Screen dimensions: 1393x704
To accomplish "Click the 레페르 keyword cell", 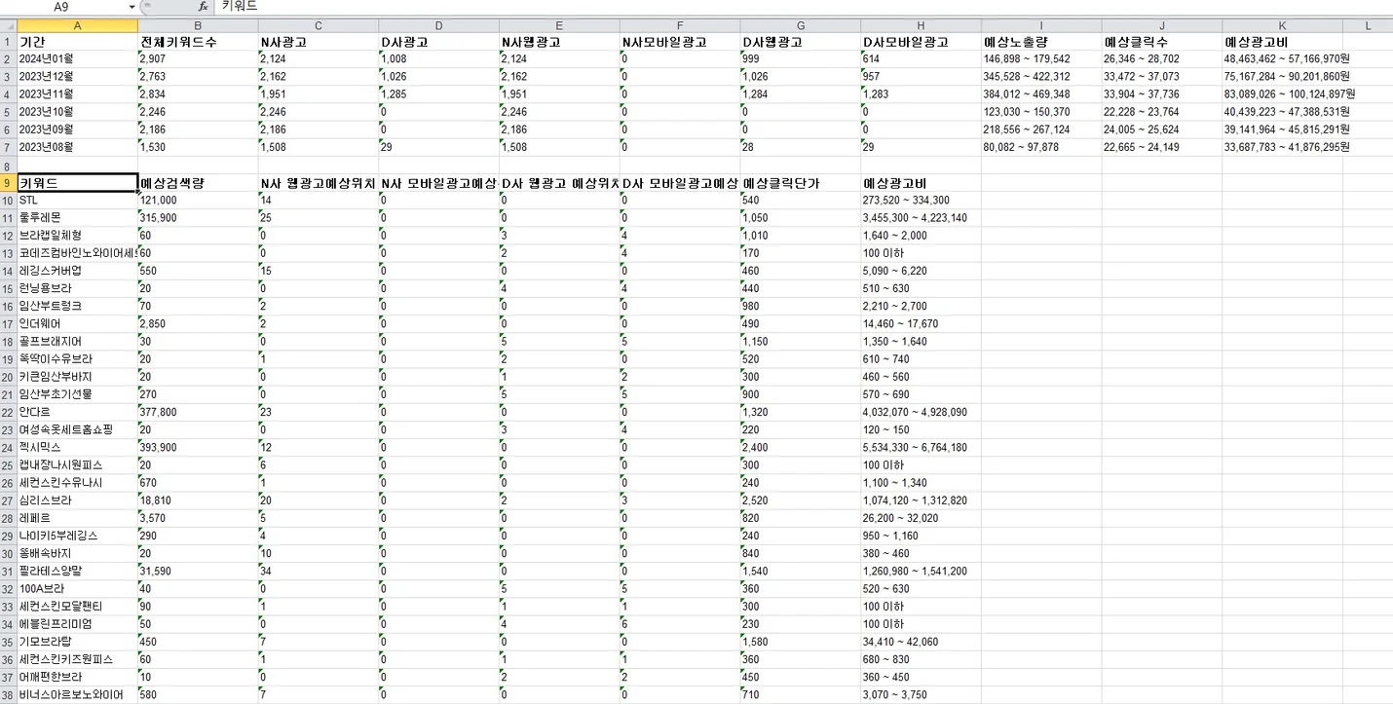I will (77, 517).
